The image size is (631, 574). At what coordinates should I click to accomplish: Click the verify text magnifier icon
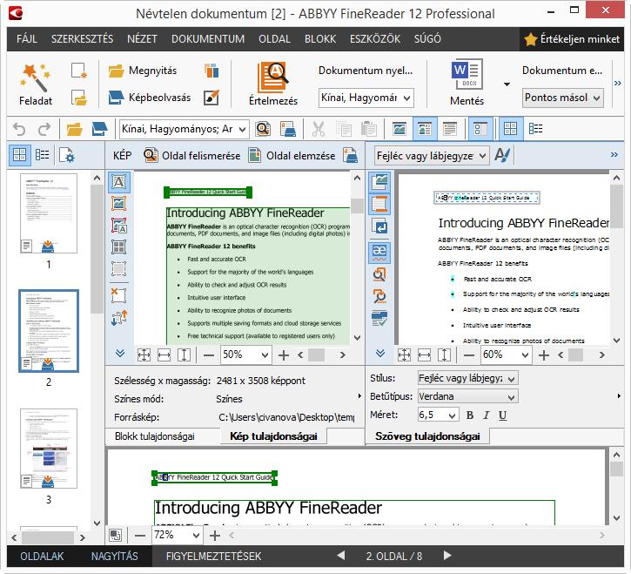[x=379, y=274]
